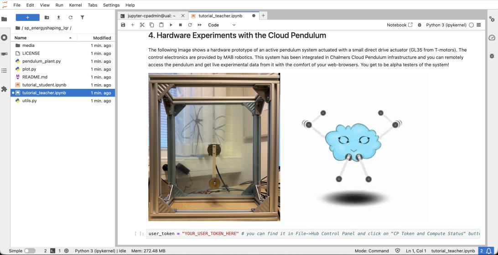Add a new tab with plus button
Screen dimensions: 498x255
(263, 15)
